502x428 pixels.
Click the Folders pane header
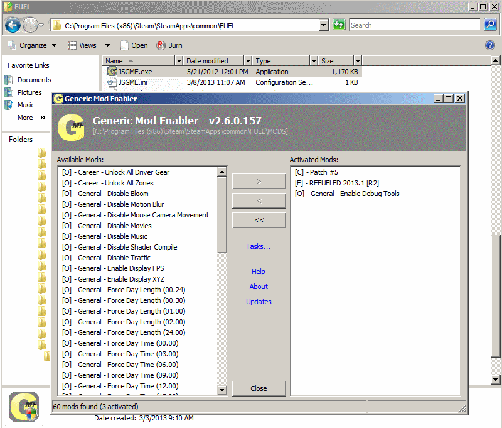[x=21, y=140]
